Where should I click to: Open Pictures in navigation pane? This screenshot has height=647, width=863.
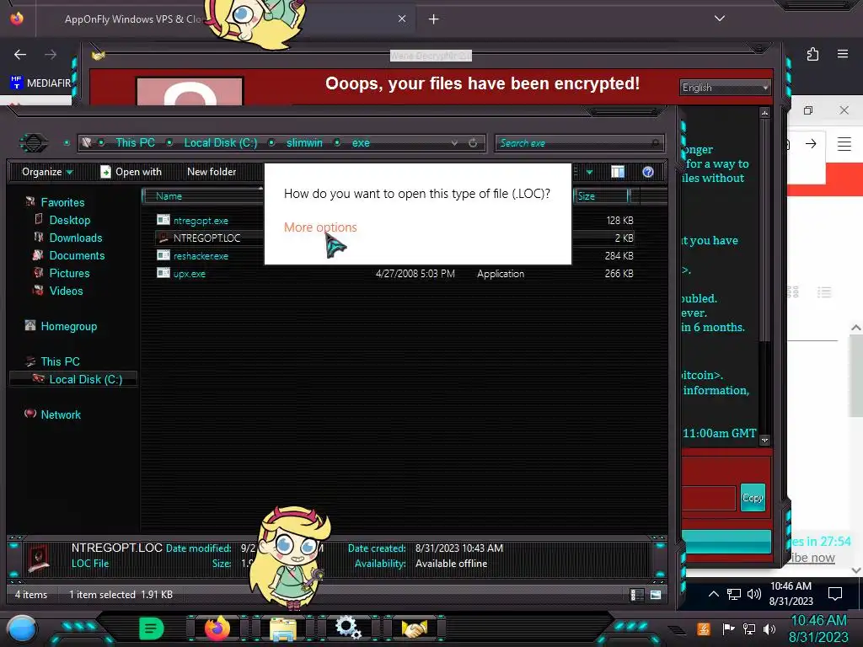(69, 273)
